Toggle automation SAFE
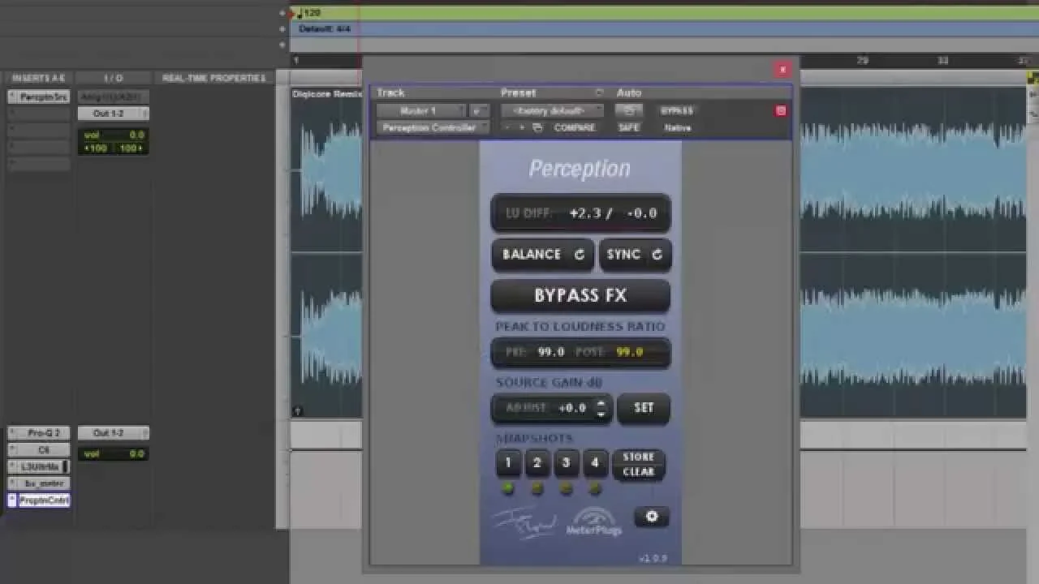Screen dimensions: 1039x584 point(629,127)
